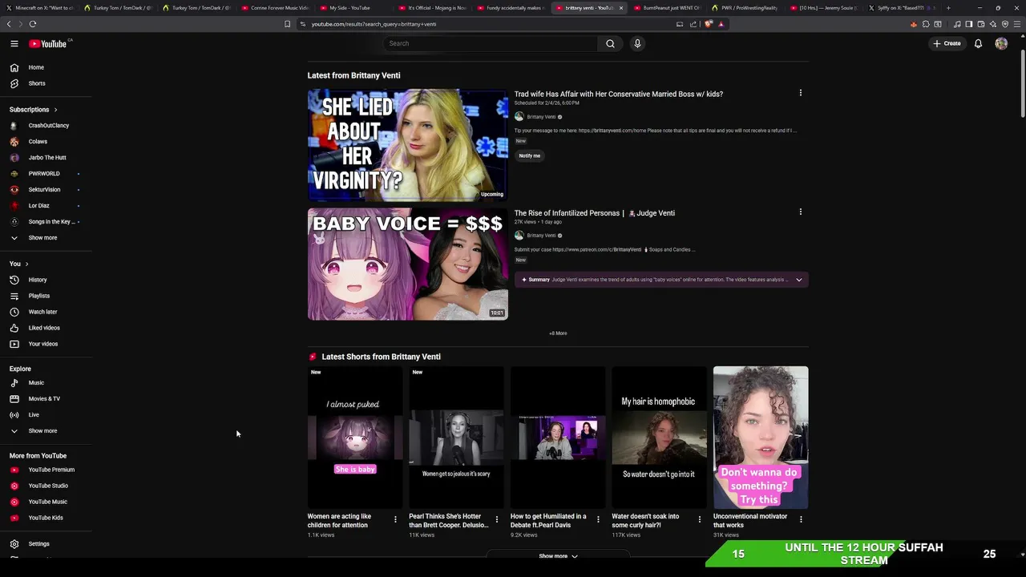Expand Show more shorts at bottom
The image size is (1026, 577).
tap(558, 556)
